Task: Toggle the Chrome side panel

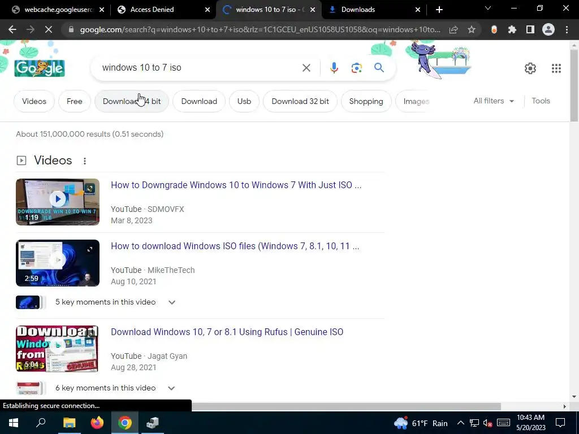Action: click(x=530, y=30)
